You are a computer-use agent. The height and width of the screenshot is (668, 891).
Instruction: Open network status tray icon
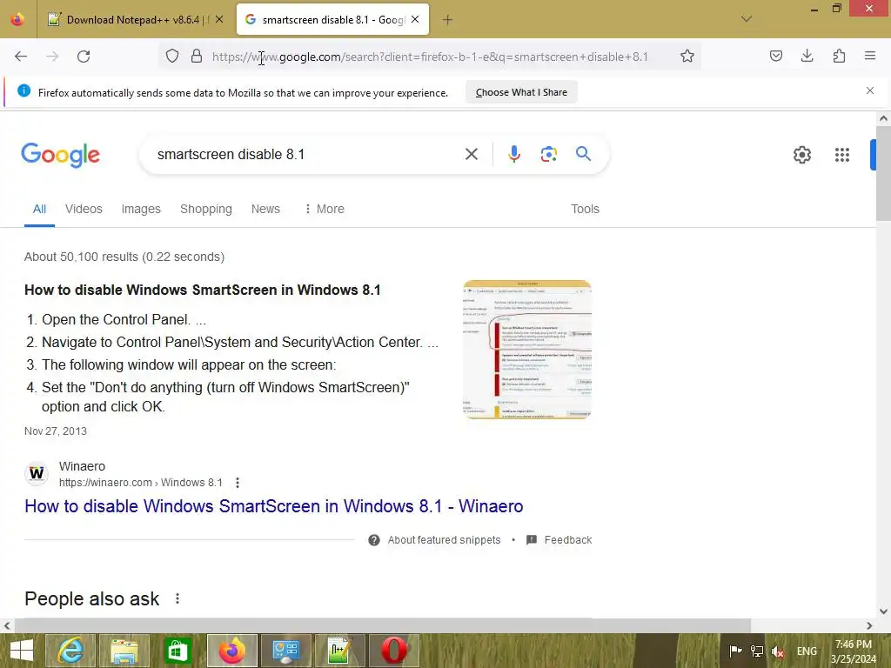(756, 651)
